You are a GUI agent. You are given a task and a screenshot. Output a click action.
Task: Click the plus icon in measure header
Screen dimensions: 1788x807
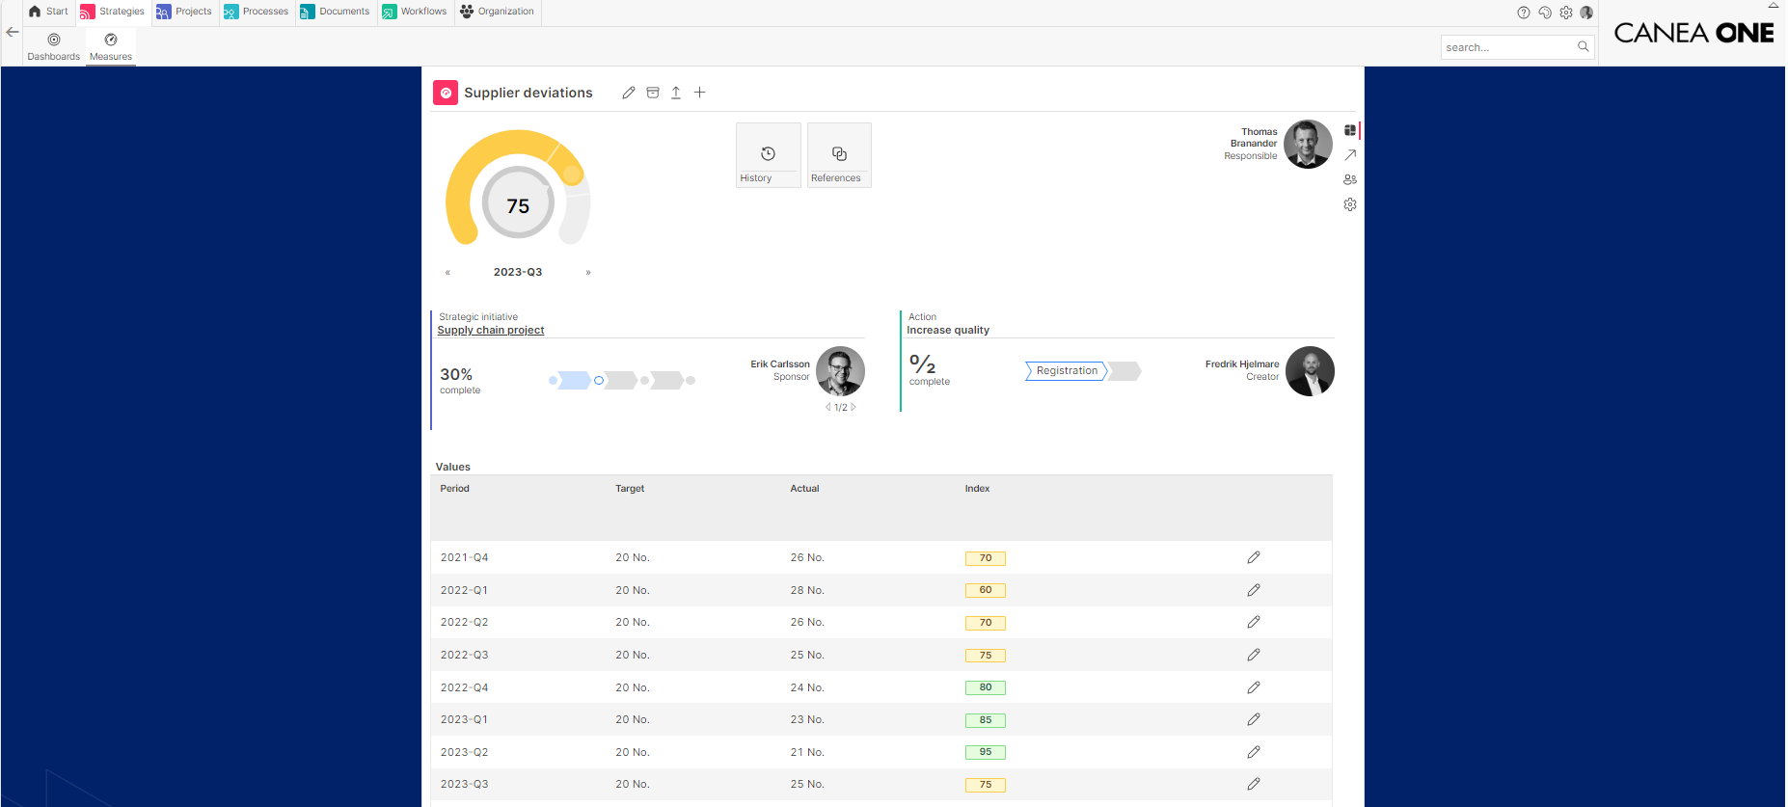click(700, 93)
